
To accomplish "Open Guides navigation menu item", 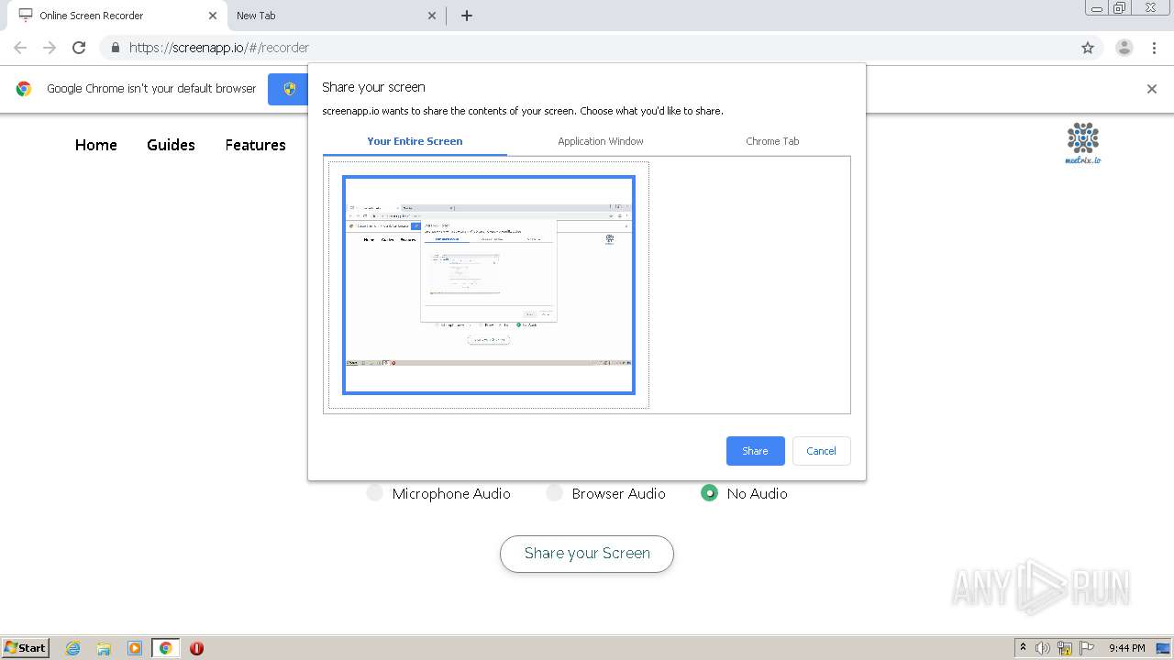I will point(171,145).
